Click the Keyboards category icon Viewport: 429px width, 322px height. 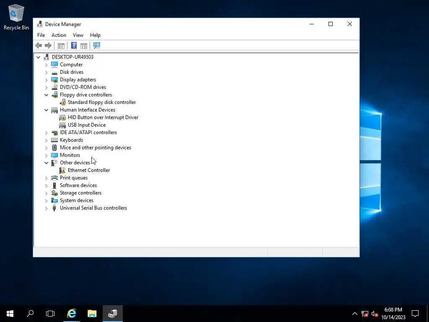(x=54, y=140)
